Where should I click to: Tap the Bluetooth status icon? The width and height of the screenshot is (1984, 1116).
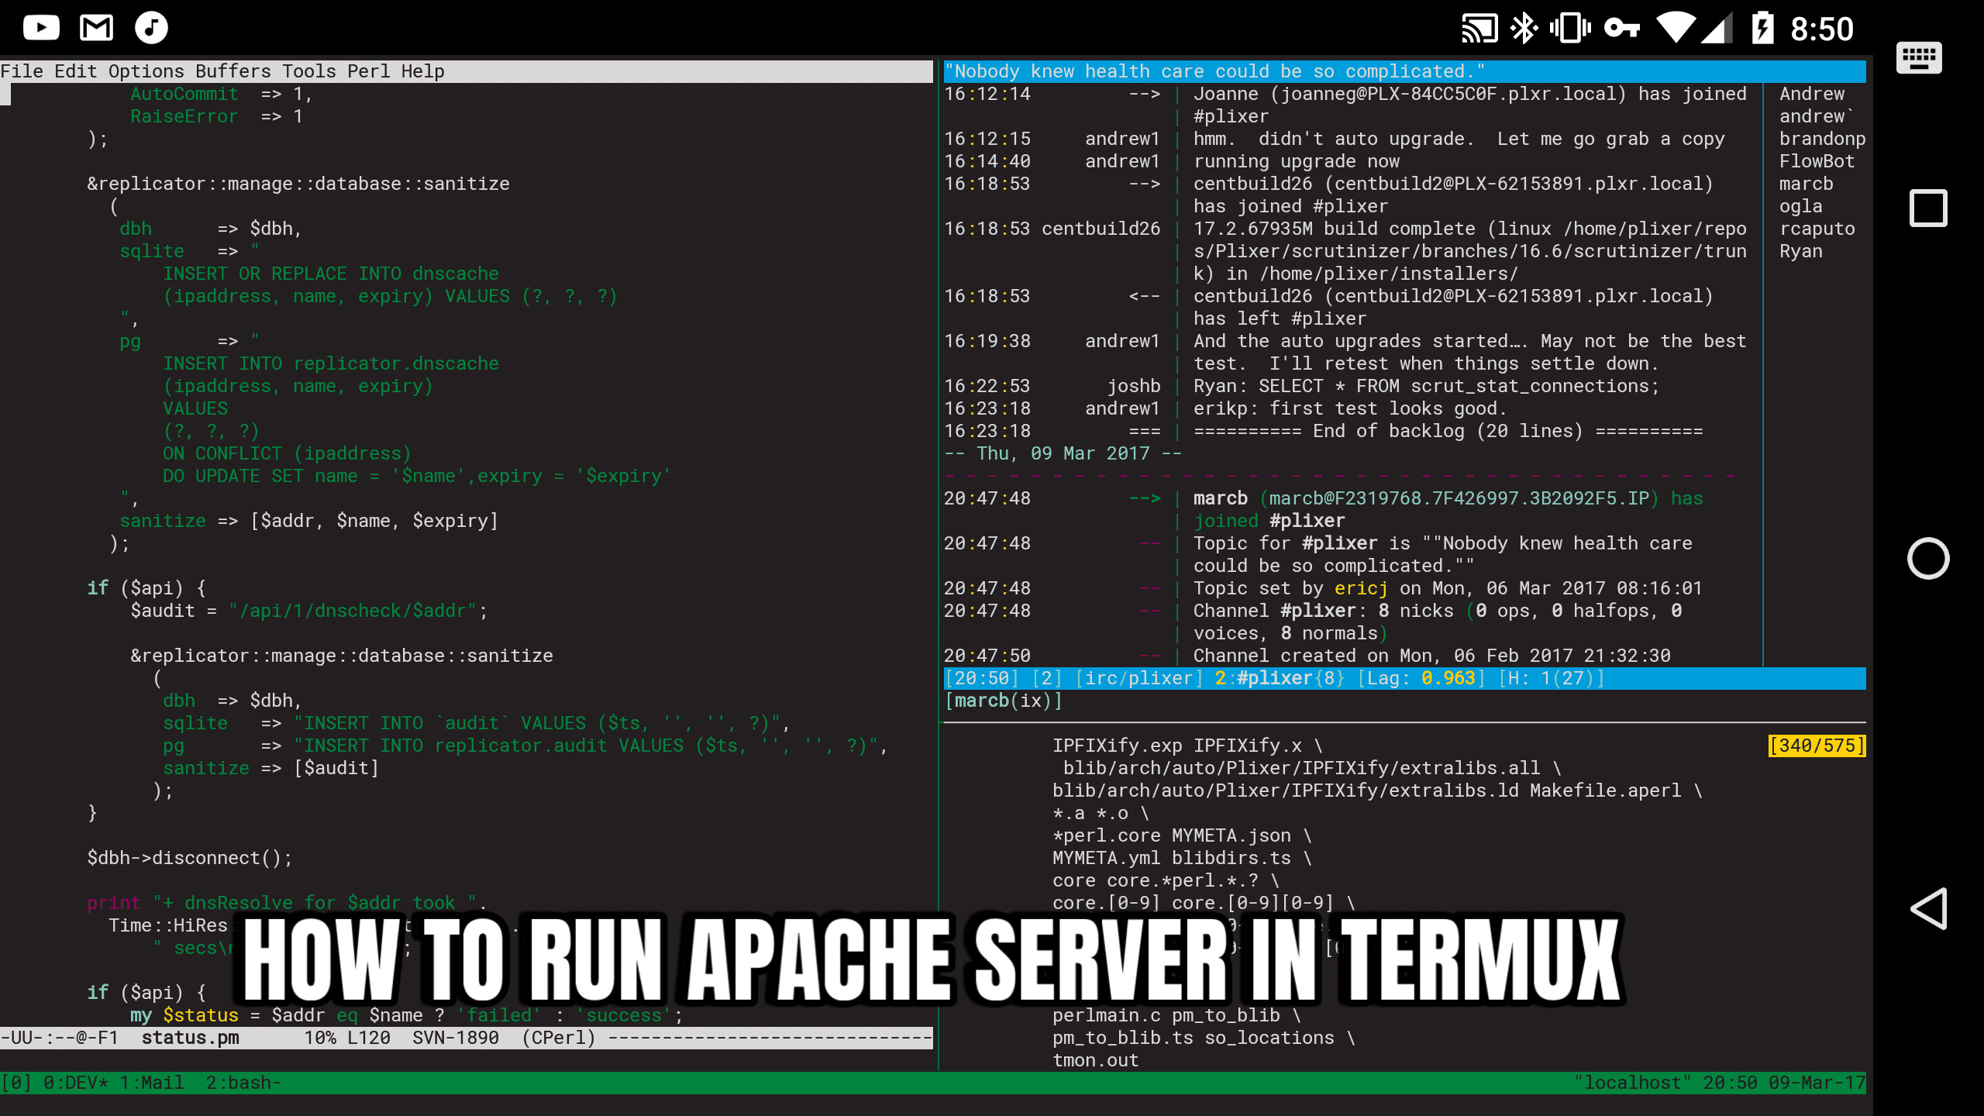[x=1524, y=29]
